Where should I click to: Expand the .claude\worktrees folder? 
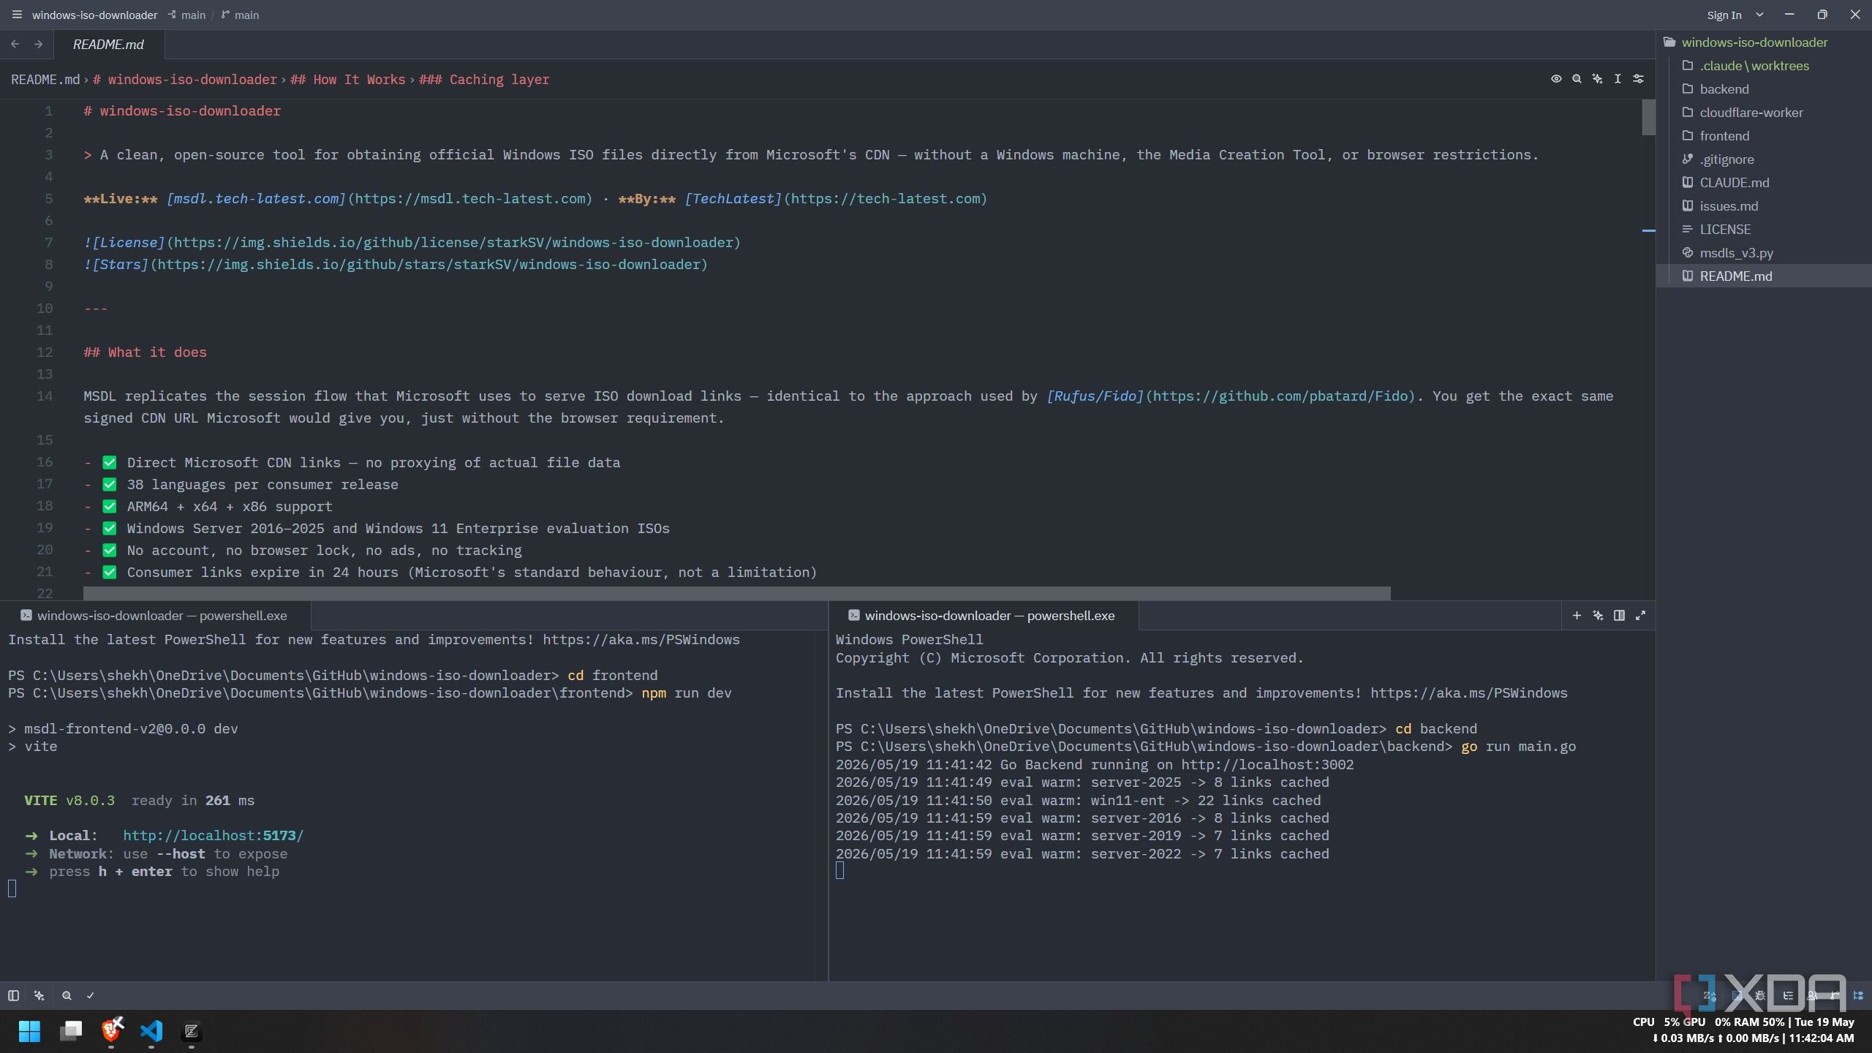pos(1754,66)
